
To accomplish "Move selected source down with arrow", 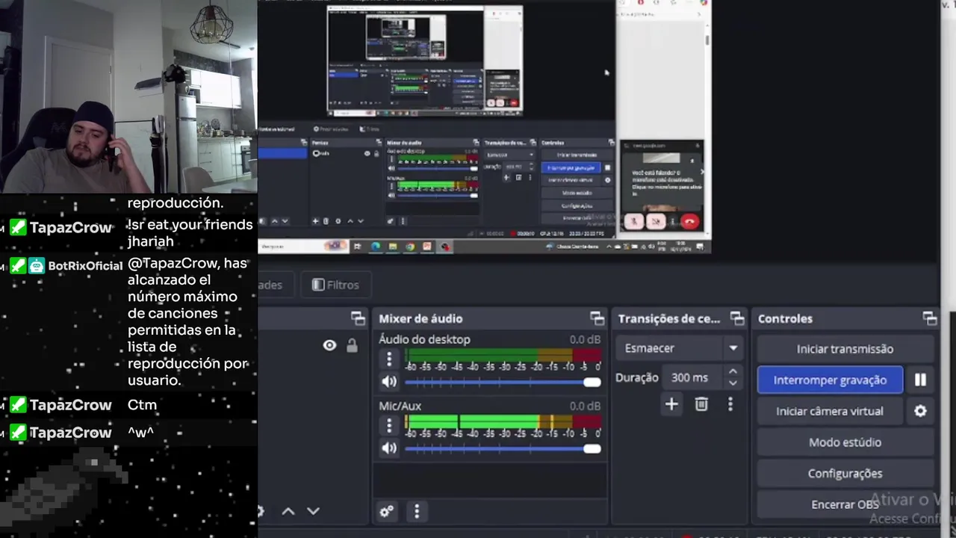I will [314, 511].
